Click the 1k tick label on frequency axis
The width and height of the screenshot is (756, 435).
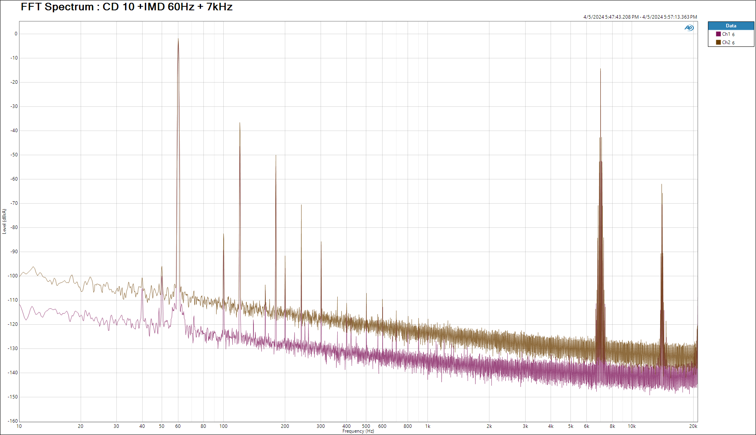pyautogui.click(x=428, y=426)
